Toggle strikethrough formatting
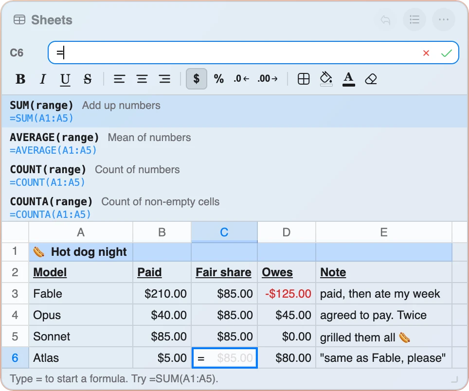 88,79
